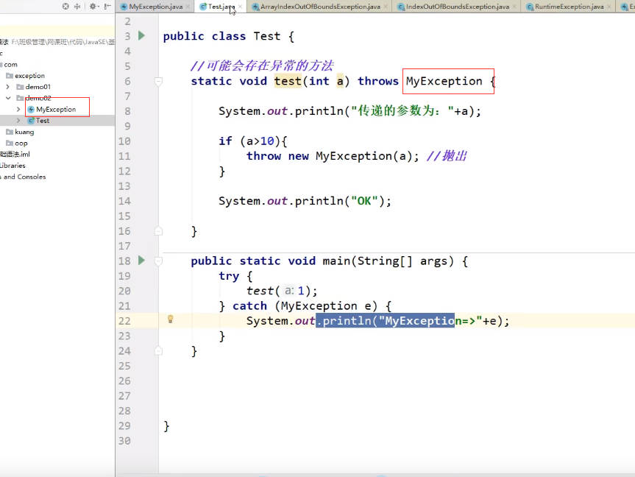Viewport: 635px width, 477px height.
Task: Run main method via line 18 gutter arrow
Action: pos(141,260)
